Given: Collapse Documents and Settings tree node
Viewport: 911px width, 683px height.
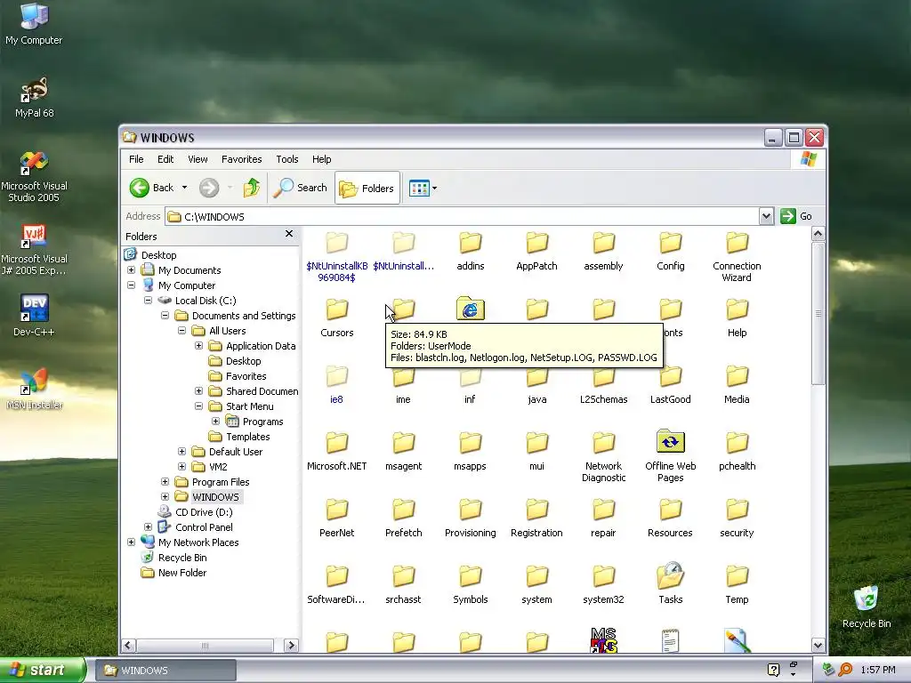Looking at the screenshot, I should pyautogui.click(x=165, y=316).
